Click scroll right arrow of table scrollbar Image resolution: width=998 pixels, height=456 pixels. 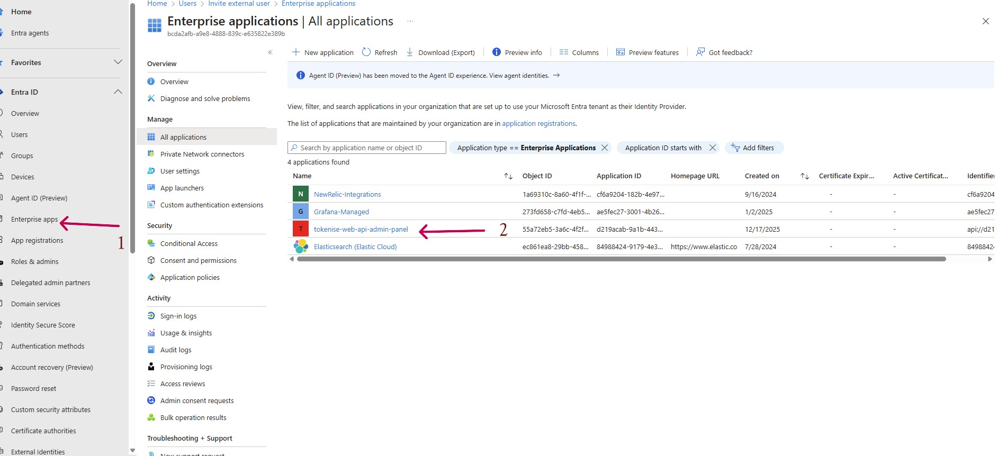pos(990,259)
